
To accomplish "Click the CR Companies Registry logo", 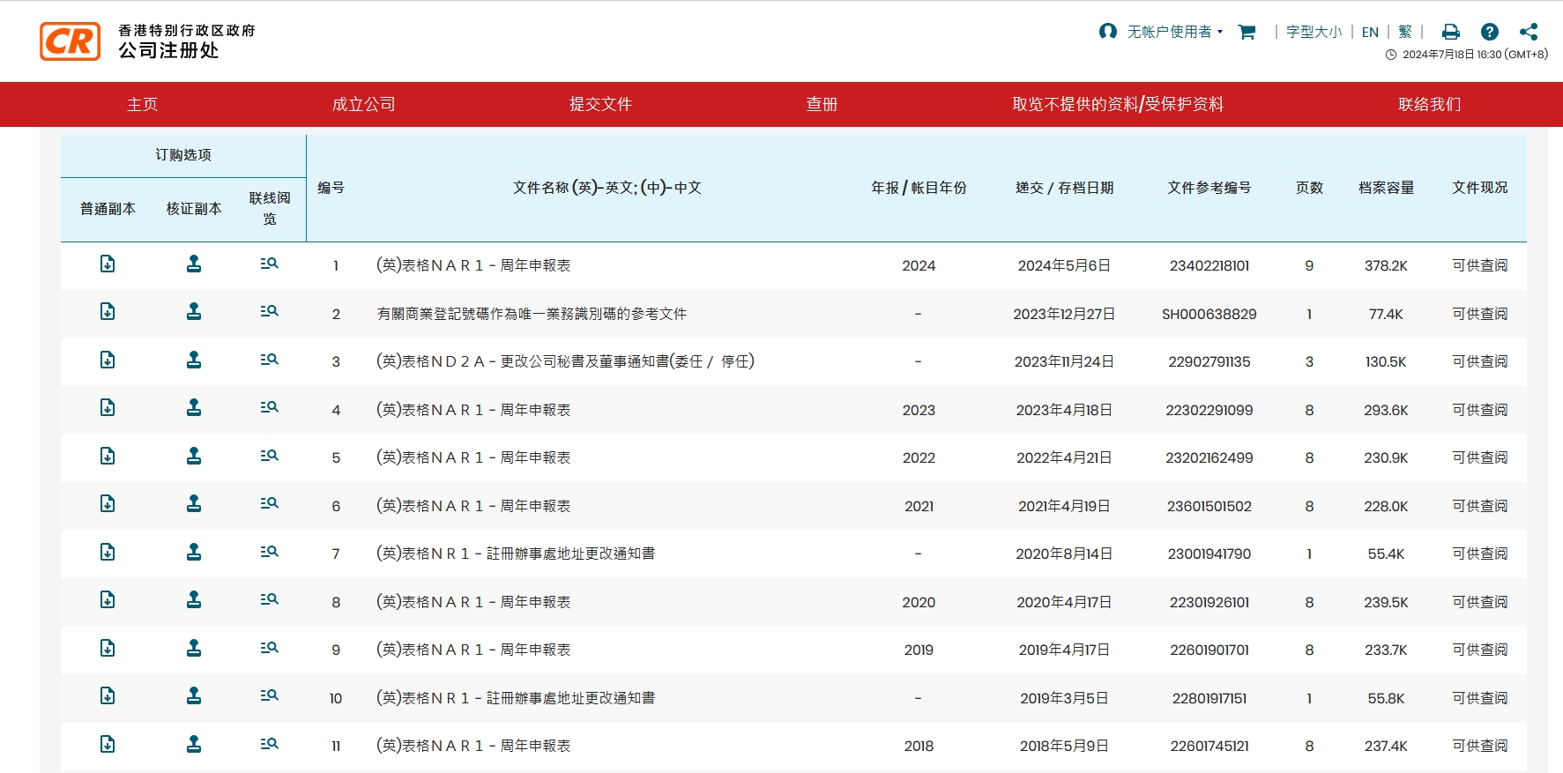I will pyautogui.click(x=71, y=41).
